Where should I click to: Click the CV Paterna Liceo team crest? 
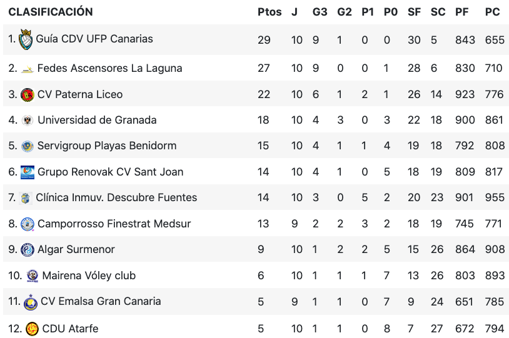pos(27,95)
